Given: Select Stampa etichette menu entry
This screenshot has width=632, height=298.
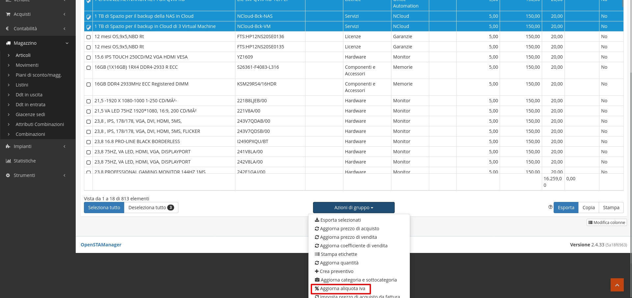Looking at the screenshot, I should (x=338, y=254).
